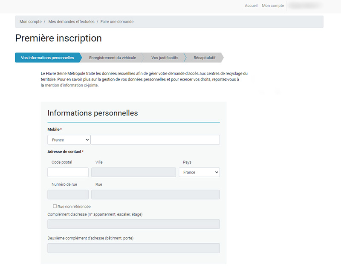Open the Accueil link in header

pyautogui.click(x=251, y=6)
